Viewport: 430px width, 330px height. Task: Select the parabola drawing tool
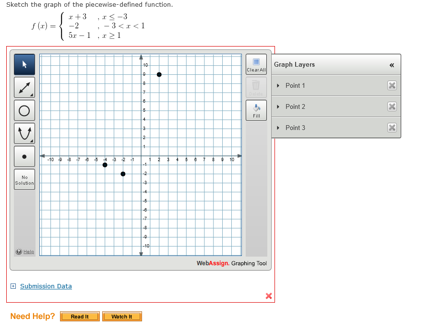pos(24,133)
